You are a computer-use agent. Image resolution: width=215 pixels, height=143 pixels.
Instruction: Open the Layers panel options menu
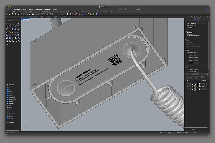click(208, 75)
